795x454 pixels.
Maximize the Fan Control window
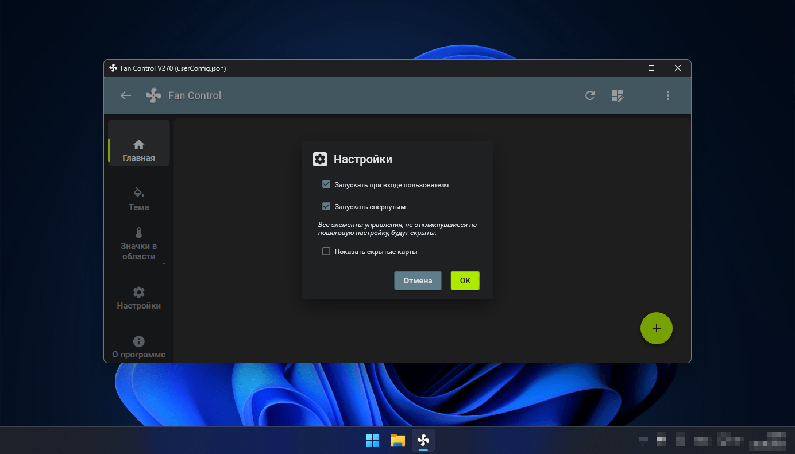[x=651, y=68]
